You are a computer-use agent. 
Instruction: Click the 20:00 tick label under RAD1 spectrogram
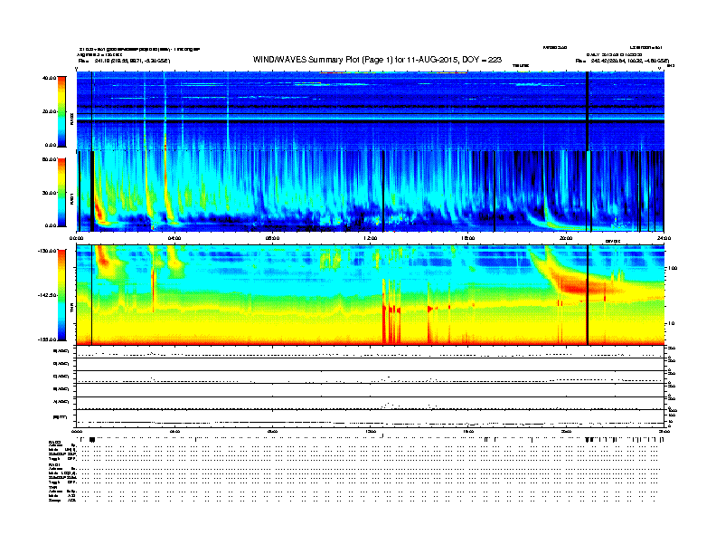(566, 238)
